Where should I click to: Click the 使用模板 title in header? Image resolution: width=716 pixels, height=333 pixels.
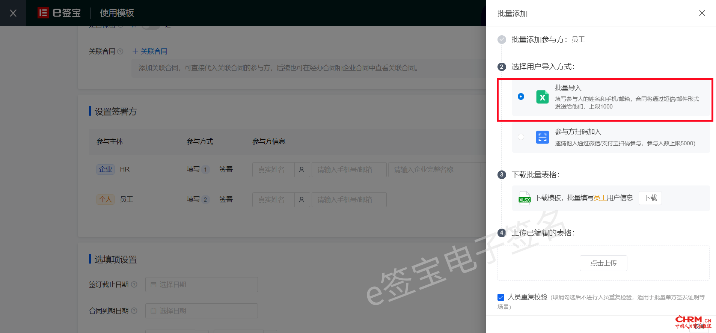click(x=117, y=13)
